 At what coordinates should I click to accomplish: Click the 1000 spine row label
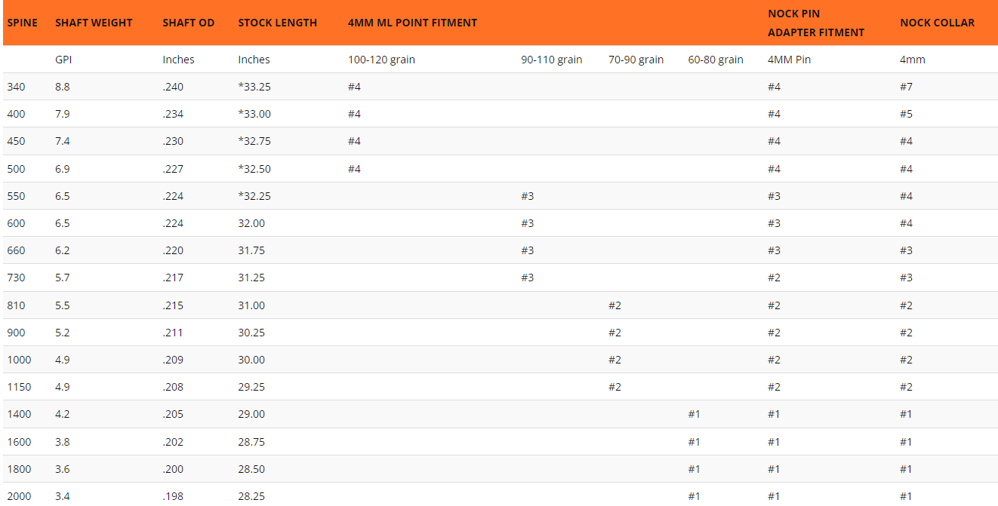pos(19,360)
